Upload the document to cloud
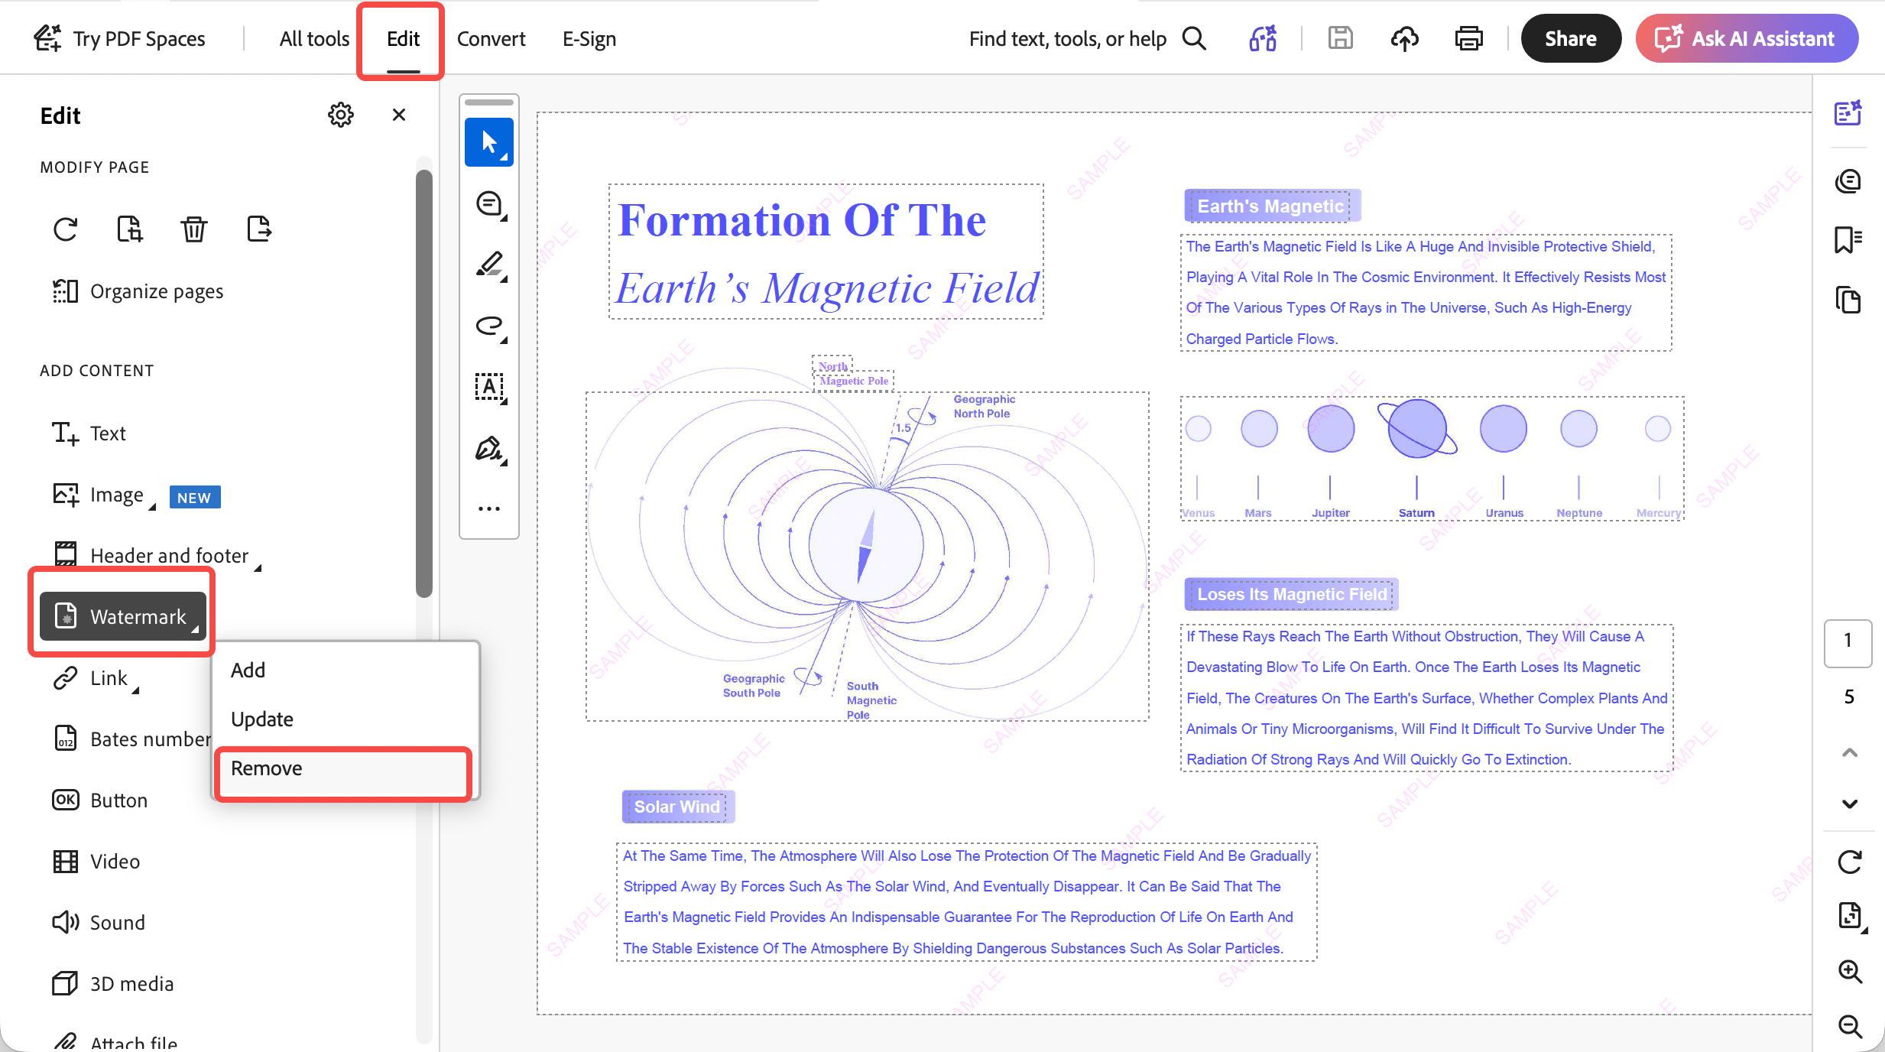Screen dimensions: 1885x1052 point(1404,38)
